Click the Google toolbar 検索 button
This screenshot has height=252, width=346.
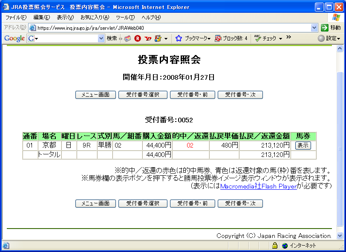[x=112, y=38]
